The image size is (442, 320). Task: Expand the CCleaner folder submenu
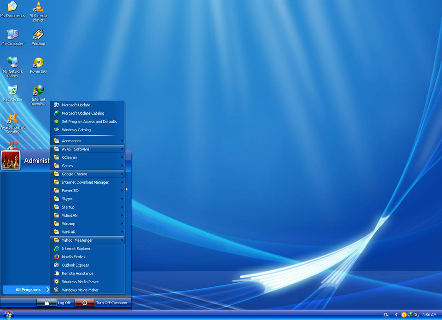[87, 157]
